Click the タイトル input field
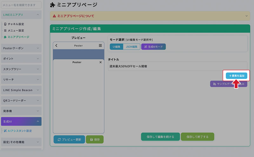 click(177, 66)
